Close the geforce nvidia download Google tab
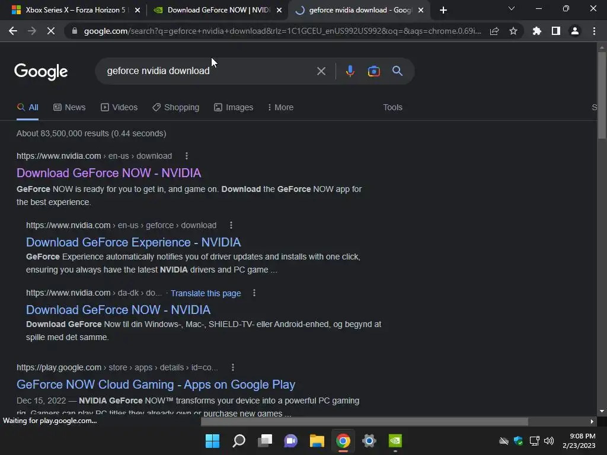607x455 pixels. (x=421, y=11)
